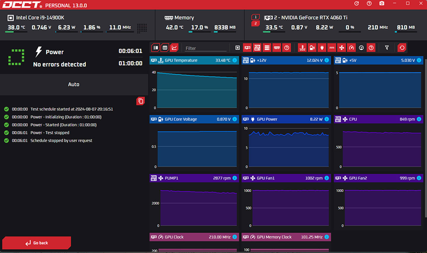This screenshot has width=427, height=253.
Task: Click the CPU temperature 38.0 °C reading
Action: click(x=16, y=27)
